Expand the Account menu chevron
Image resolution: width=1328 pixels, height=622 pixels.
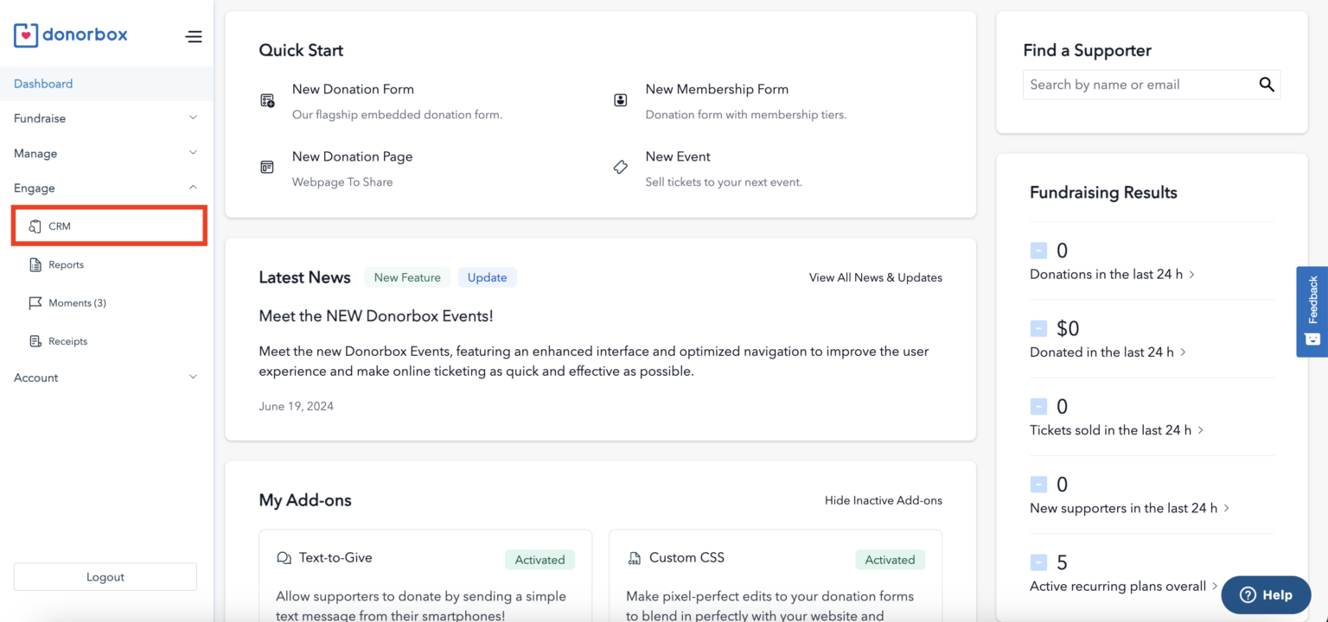click(x=193, y=377)
